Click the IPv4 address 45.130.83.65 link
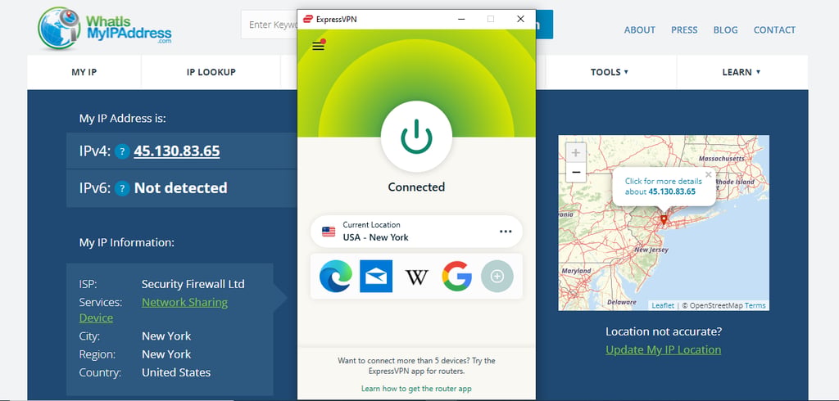The image size is (839, 401). [x=177, y=151]
